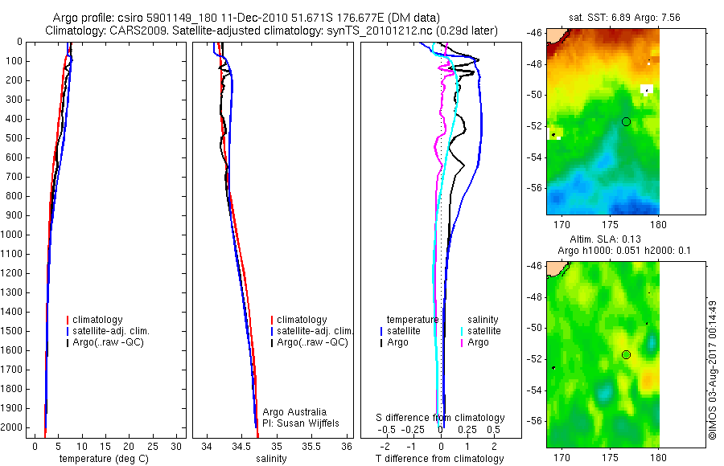The width and height of the screenshot is (724, 466).
Task: Click the 'T difference from climatology' label
Action: (439, 459)
